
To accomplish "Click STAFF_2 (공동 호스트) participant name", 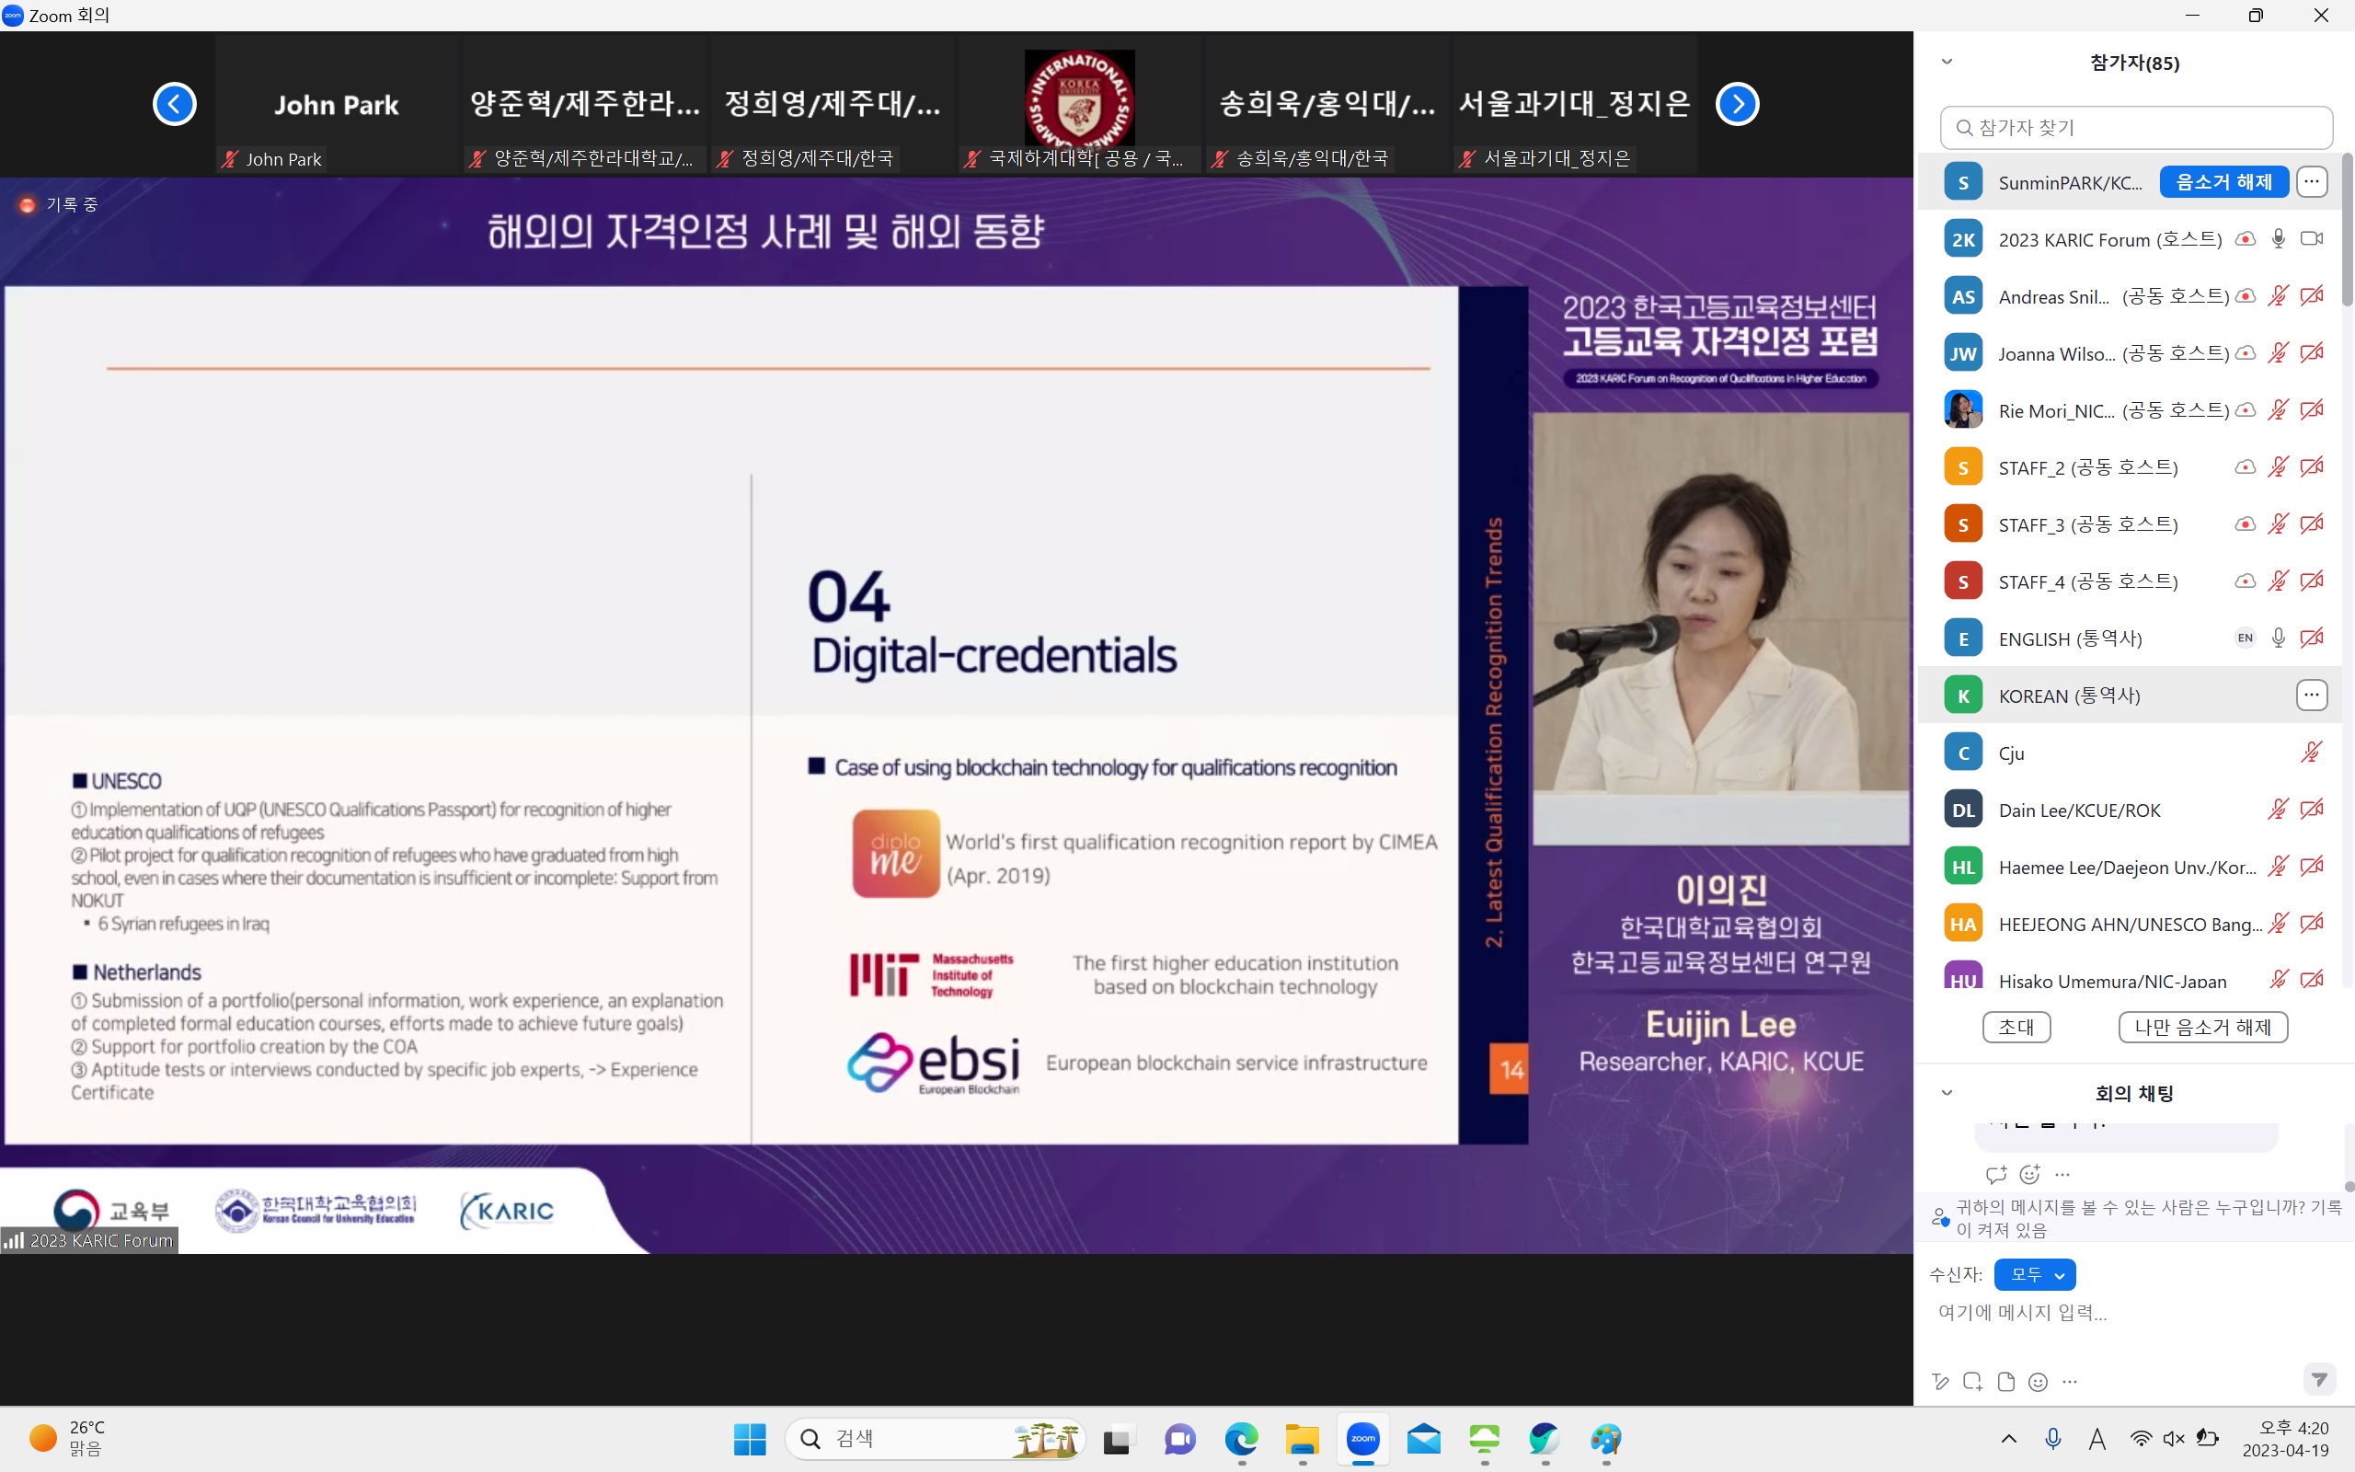I will 2088,467.
